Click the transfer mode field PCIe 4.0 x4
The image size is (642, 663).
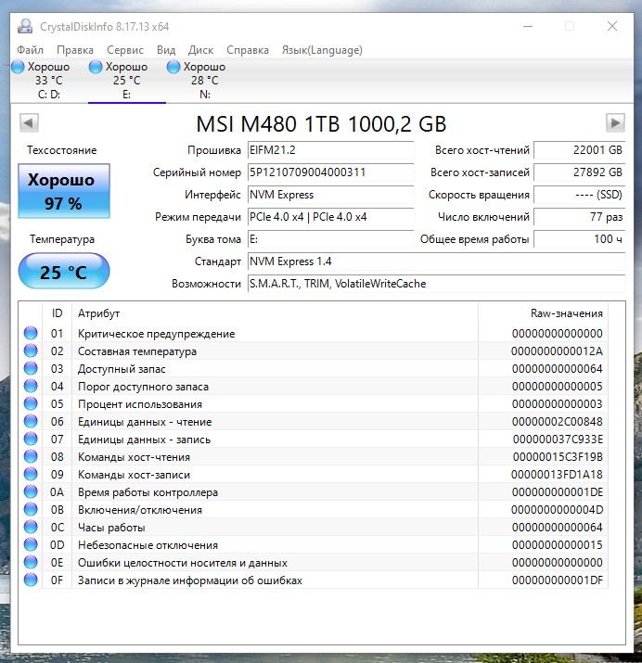[330, 217]
